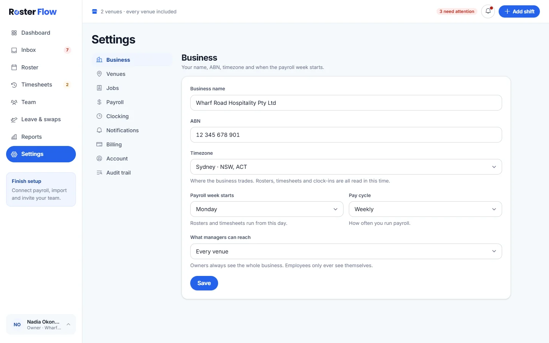
Task: Click the Venues map pin icon
Action: (x=99, y=74)
